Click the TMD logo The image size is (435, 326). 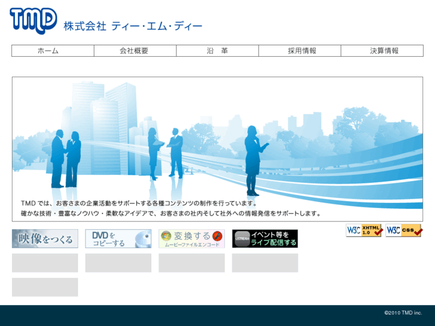coord(34,20)
